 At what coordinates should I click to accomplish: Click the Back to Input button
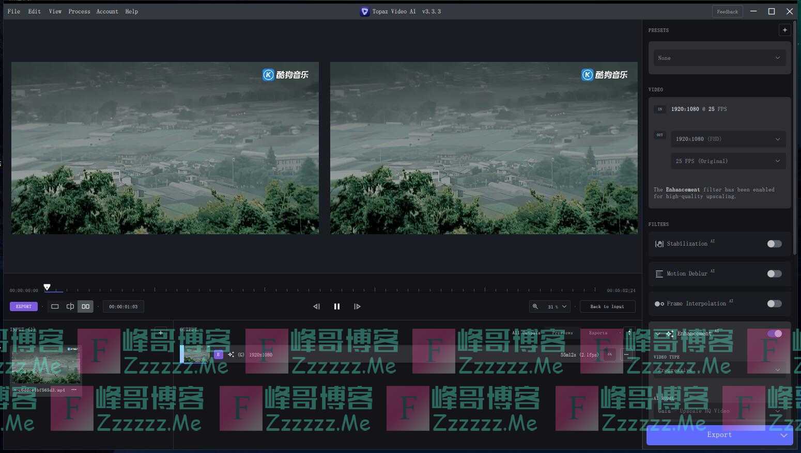pos(607,306)
